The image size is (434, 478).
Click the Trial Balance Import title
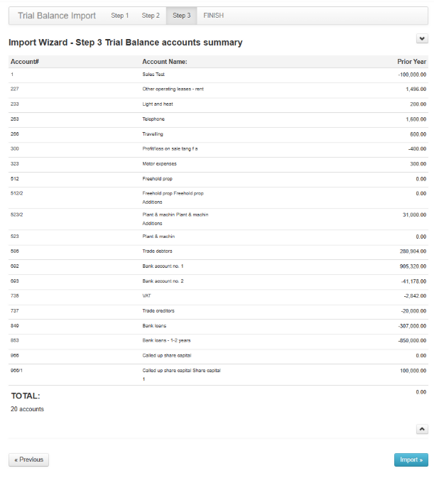[57, 16]
